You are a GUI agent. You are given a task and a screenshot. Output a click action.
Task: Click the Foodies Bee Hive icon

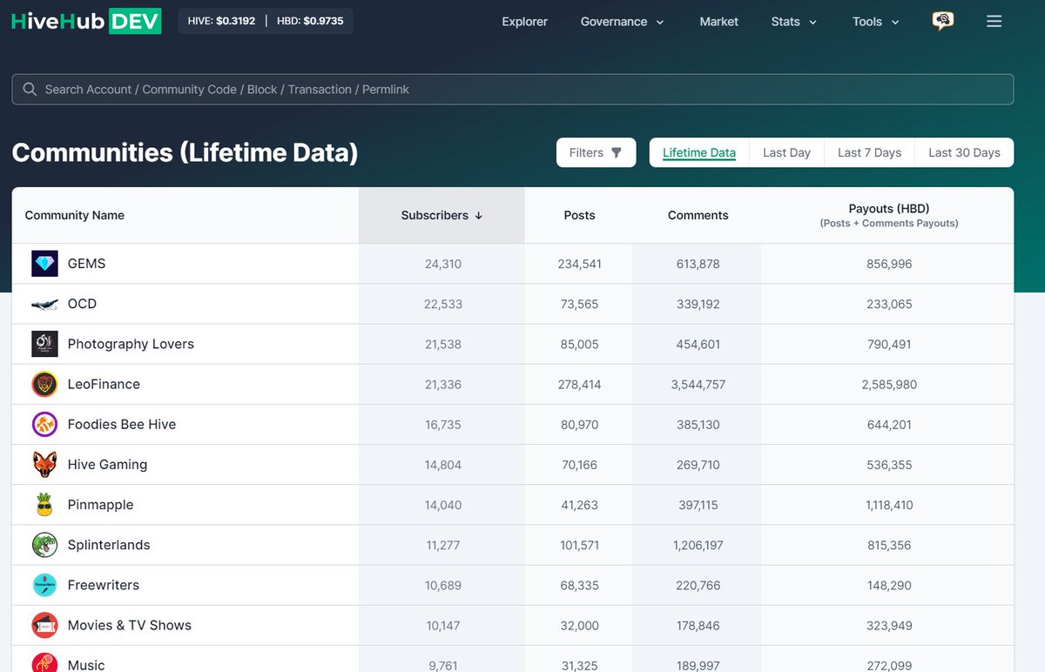[x=44, y=424]
